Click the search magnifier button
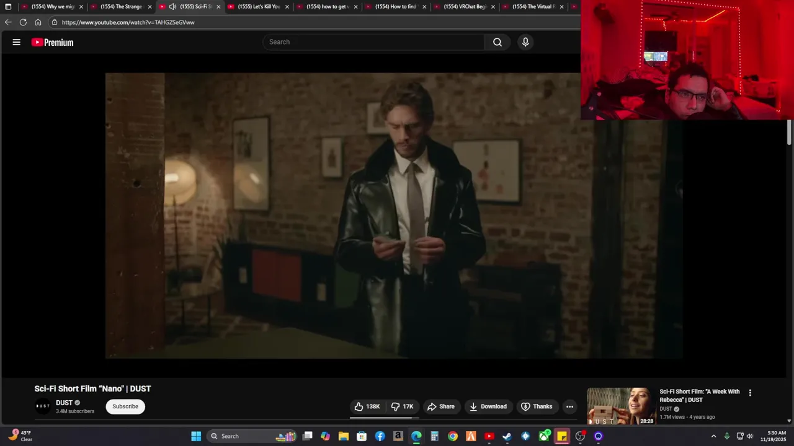Image resolution: width=794 pixels, height=446 pixels. (497, 42)
